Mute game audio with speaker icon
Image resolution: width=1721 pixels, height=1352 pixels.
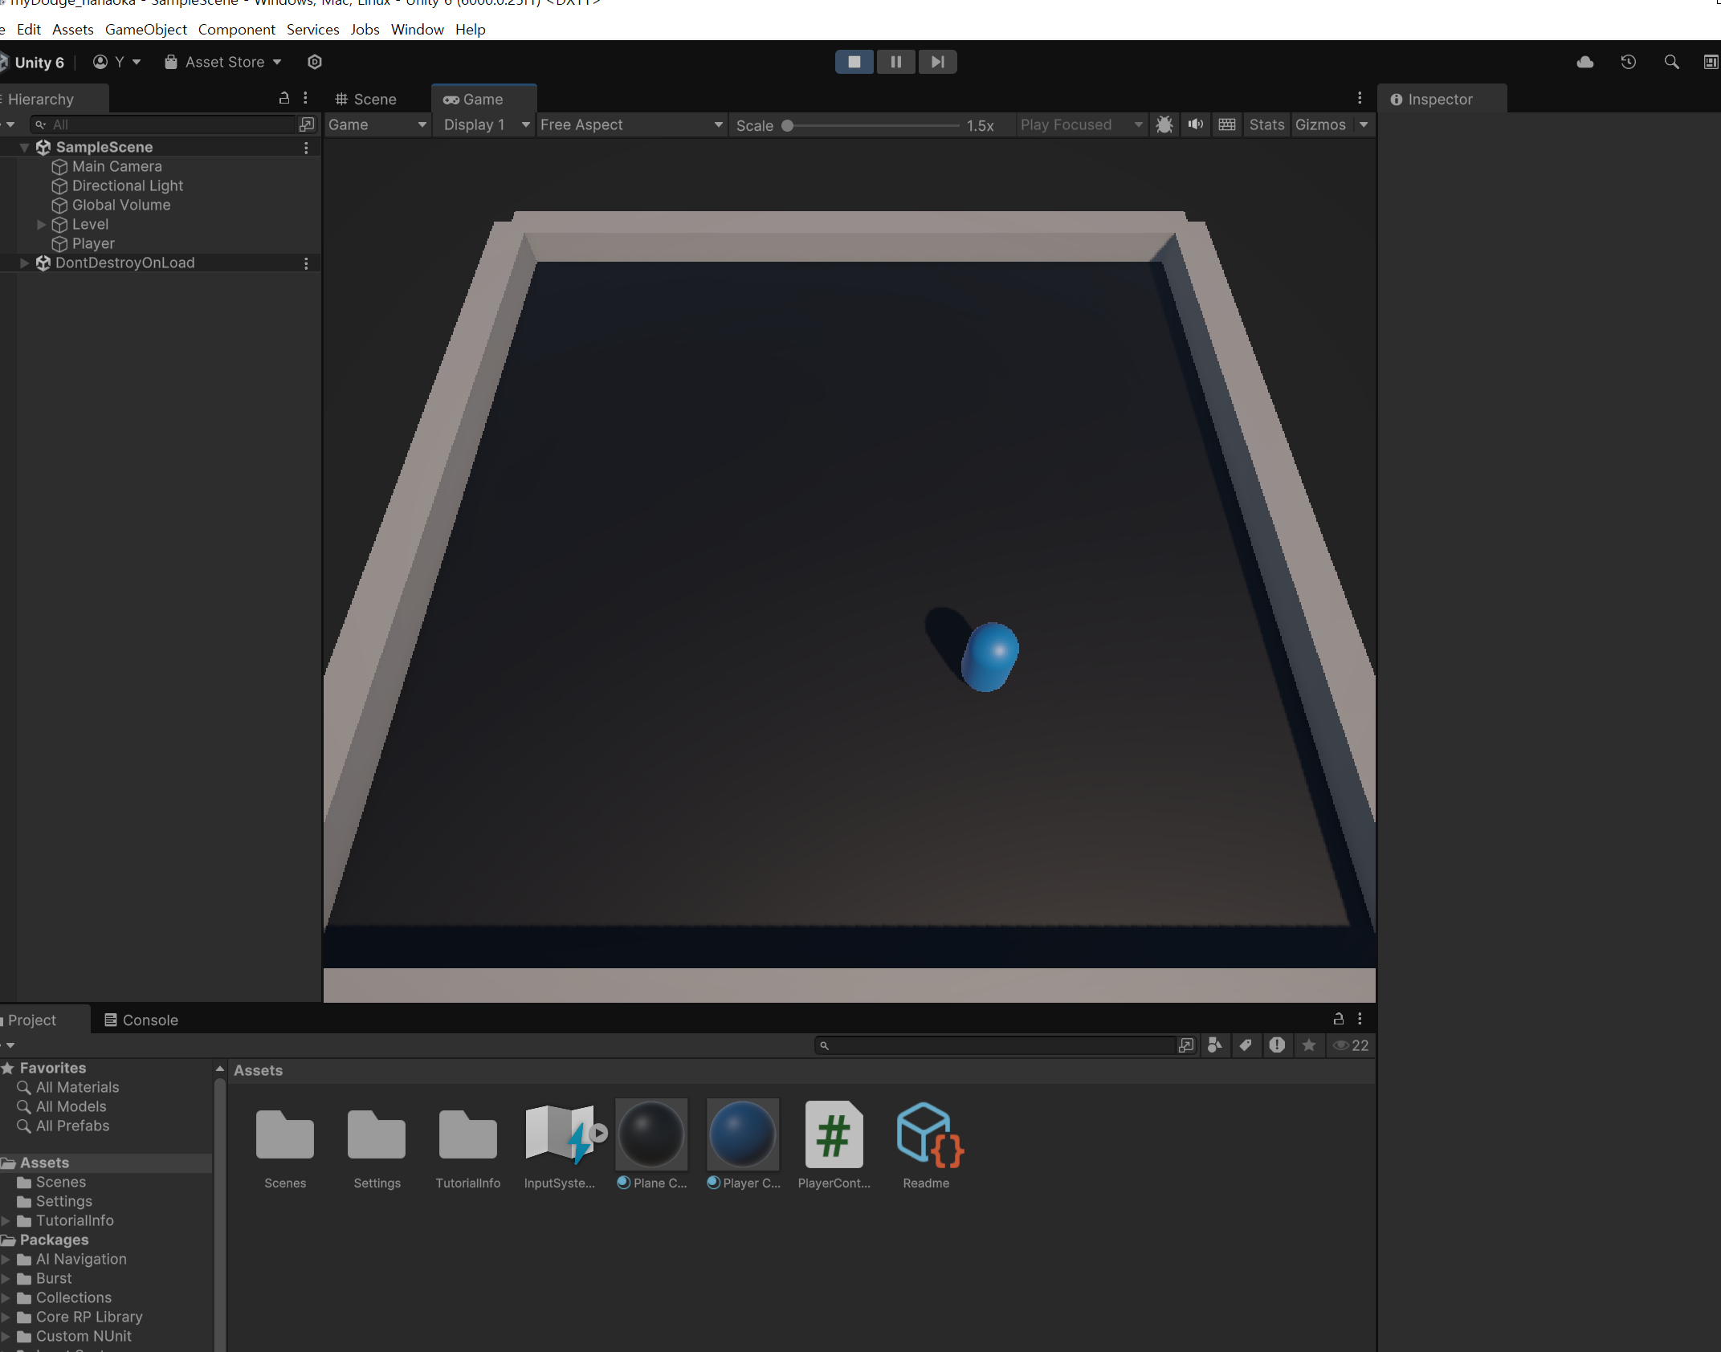[1195, 124]
